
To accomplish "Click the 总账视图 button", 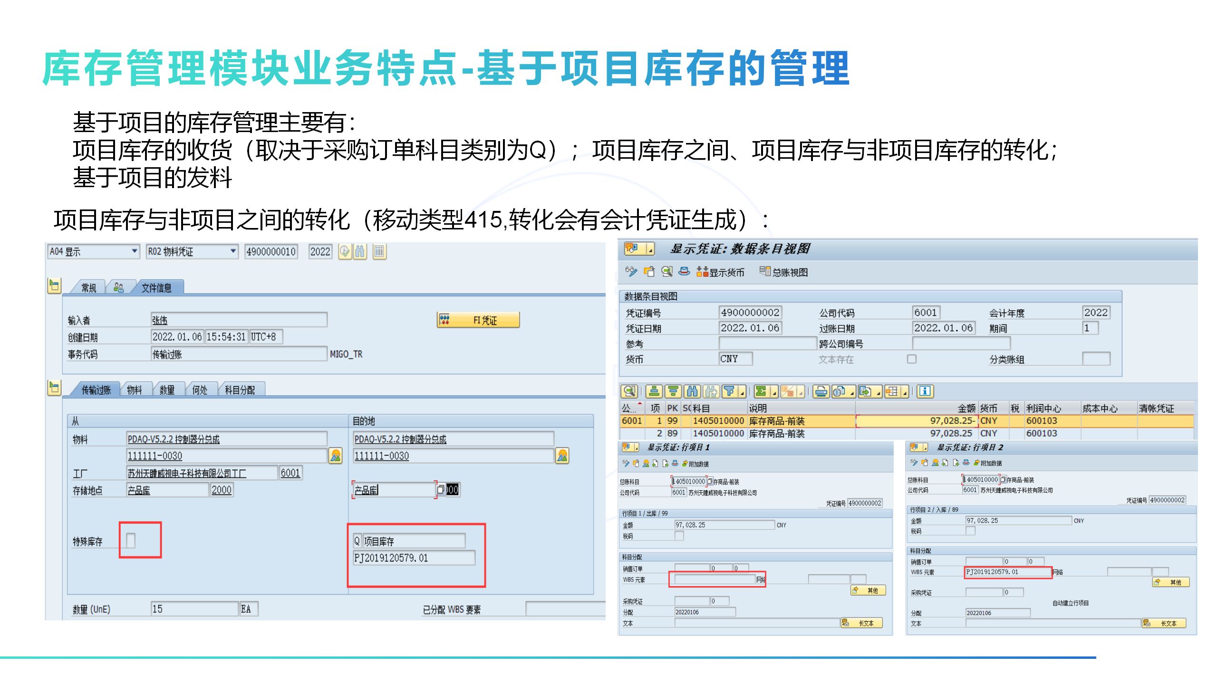I will click(x=784, y=272).
